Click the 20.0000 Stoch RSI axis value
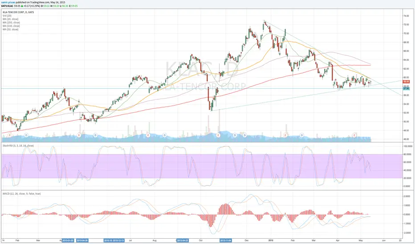Screen dimensions: 415x244 point(407,178)
